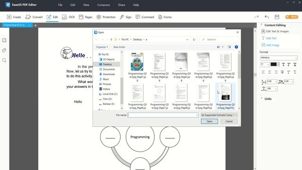Viewport: 302px width, 170px height.
Task: Open the Forms tool
Action: [165, 17]
